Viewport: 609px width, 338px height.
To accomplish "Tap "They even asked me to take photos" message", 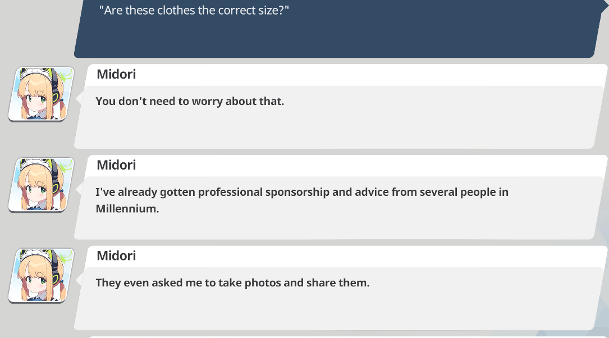I will point(232,283).
